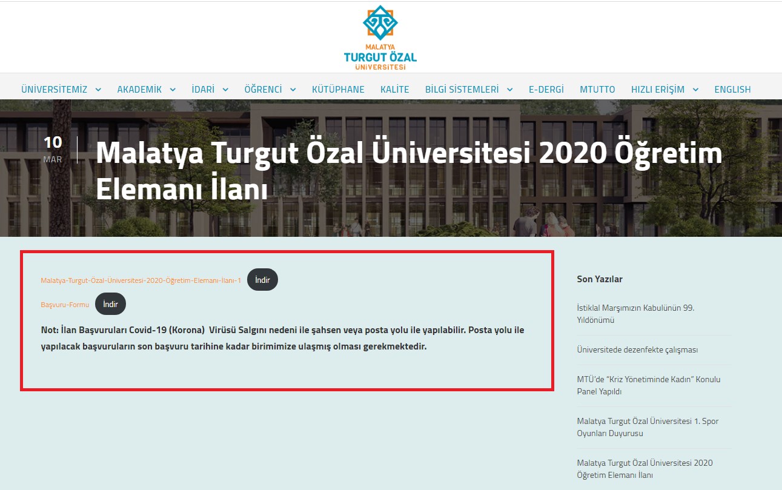Viewport: 782px width, 490px height.
Task: Expand the ÖĞRENCİ dropdown chevron
Action: click(293, 90)
